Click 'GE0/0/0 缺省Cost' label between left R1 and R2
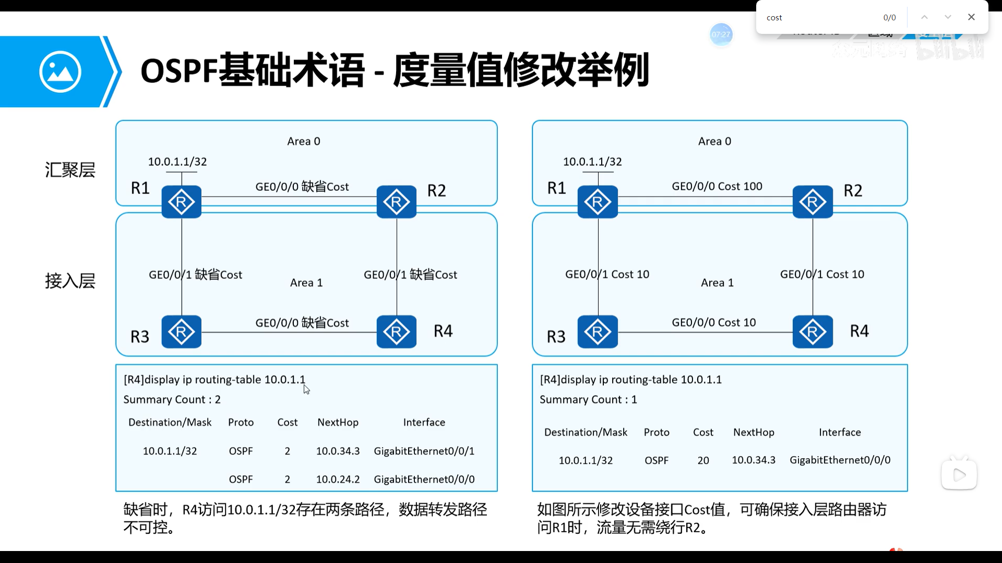Viewport: 1002px width, 563px height. [302, 187]
